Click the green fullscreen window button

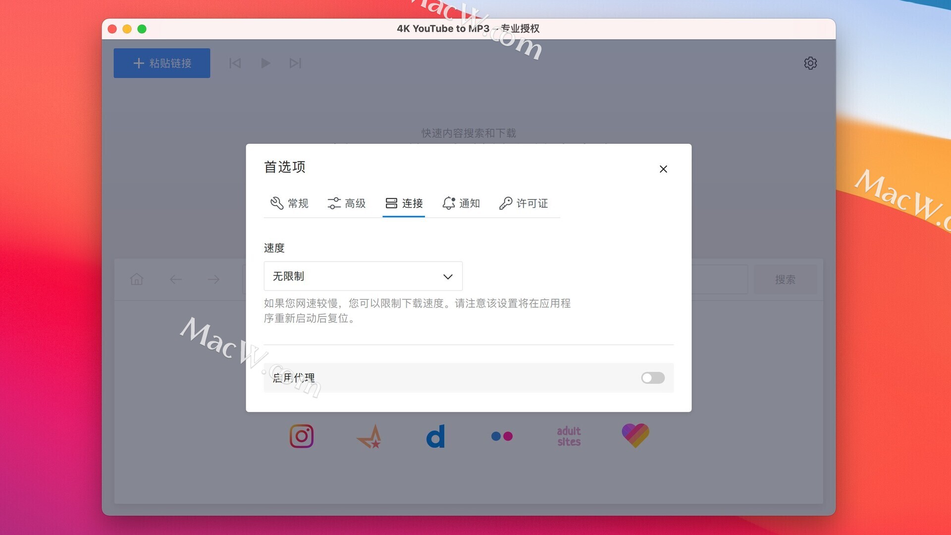pyautogui.click(x=142, y=29)
